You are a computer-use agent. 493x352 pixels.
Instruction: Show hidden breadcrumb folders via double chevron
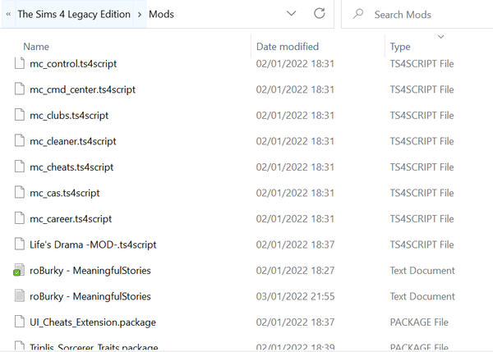[8, 14]
